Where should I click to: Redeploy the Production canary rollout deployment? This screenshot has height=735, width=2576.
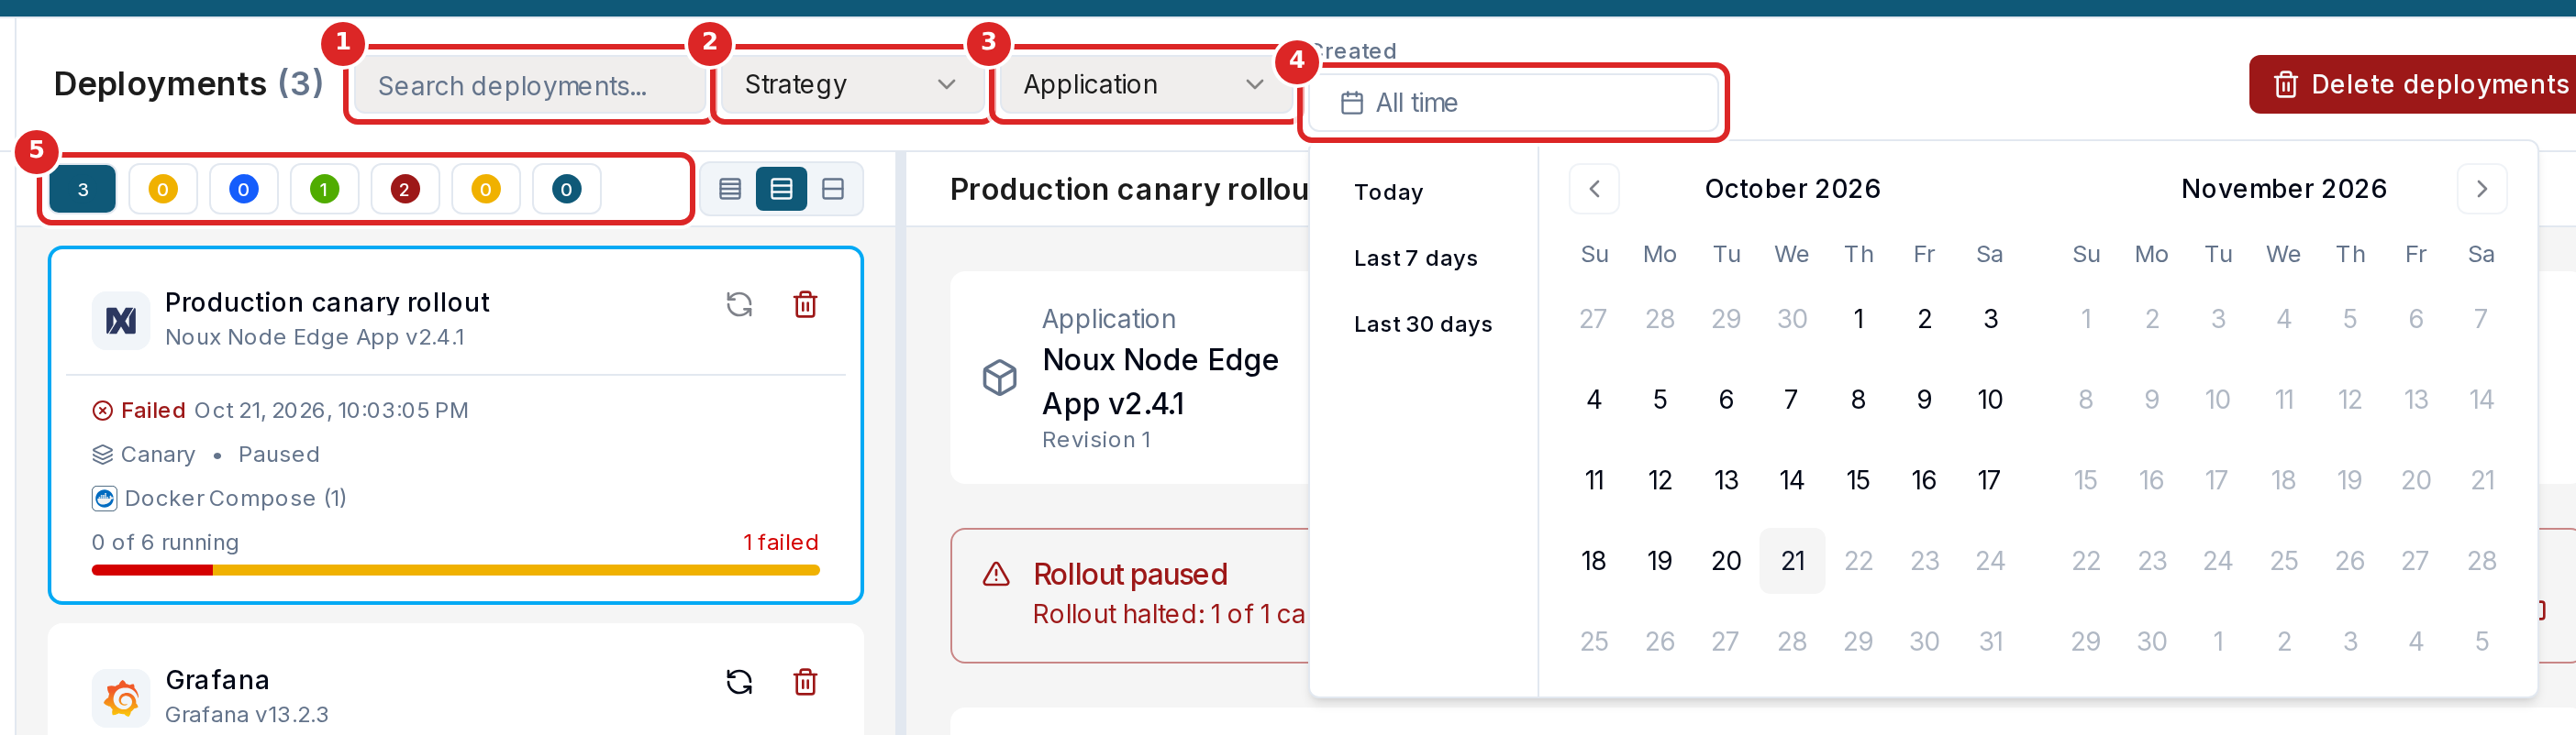click(739, 304)
